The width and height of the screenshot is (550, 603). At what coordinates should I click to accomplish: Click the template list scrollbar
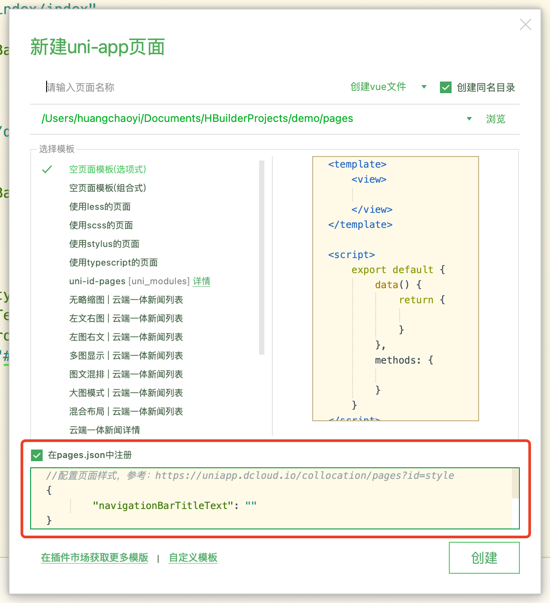(262, 258)
